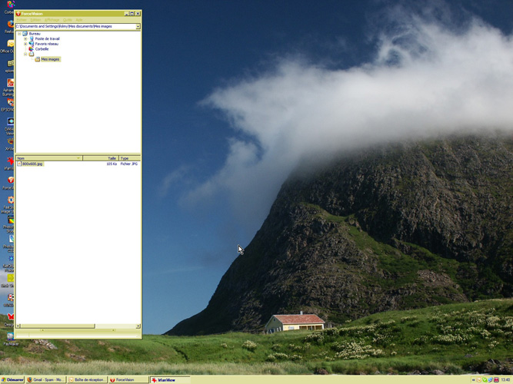Sort file list by Taille column
This screenshot has width=513, height=384.
tap(100, 158)
